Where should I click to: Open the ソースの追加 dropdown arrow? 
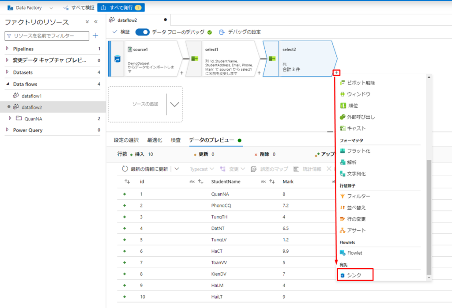[174, 105]
